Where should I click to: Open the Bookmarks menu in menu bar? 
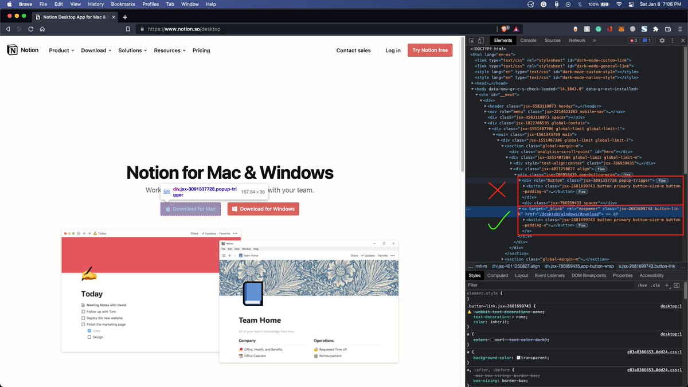click(x=123, y=4)
